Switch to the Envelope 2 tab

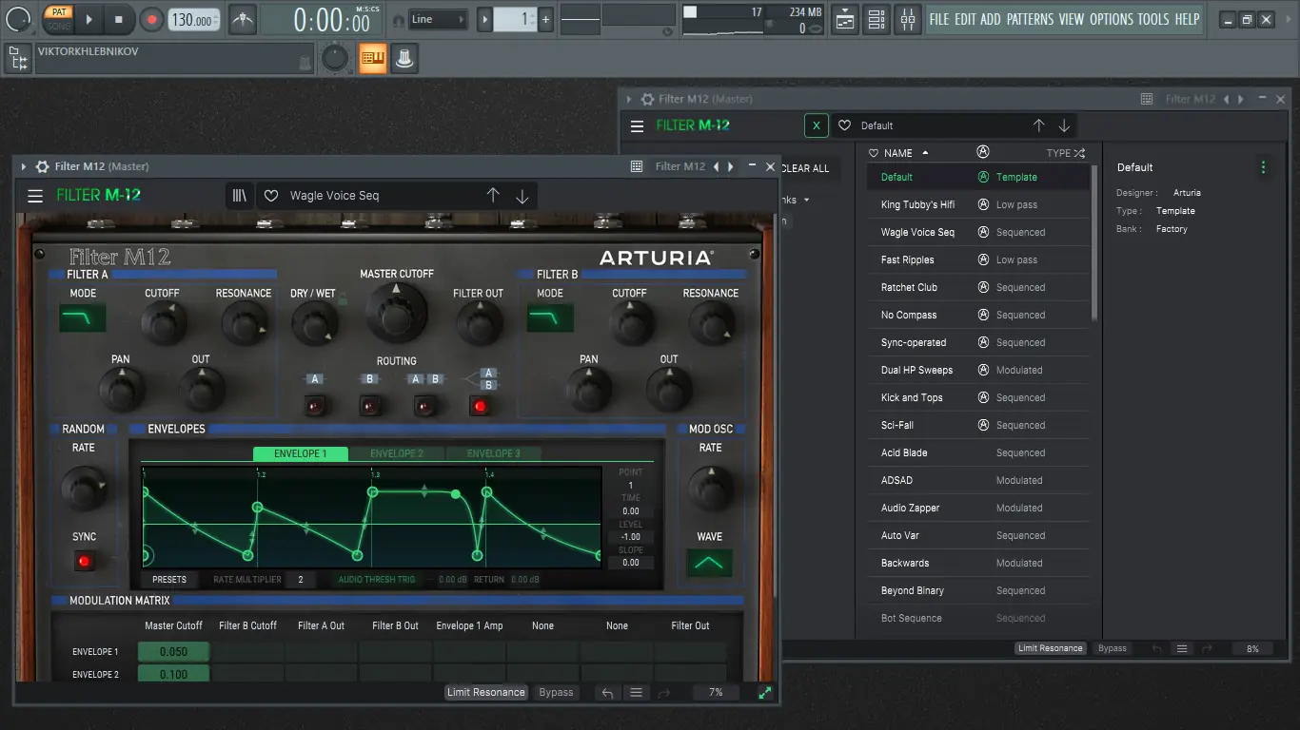pyautogui.click(x=397, y=453)
